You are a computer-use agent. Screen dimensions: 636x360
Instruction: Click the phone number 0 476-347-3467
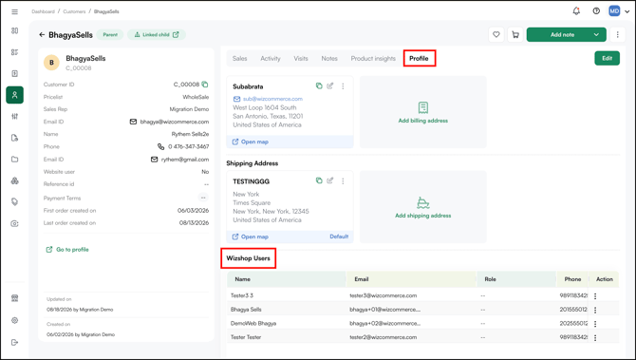(x=189, y=146)
